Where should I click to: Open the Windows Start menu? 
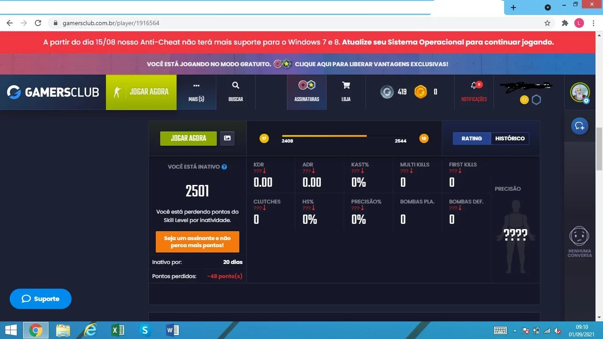pyautogui.click(x=11, y=330)
